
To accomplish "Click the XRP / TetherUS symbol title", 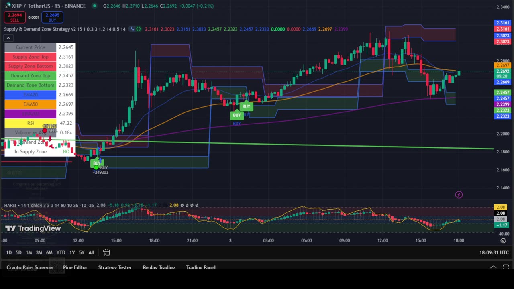I will click(49, 6).
